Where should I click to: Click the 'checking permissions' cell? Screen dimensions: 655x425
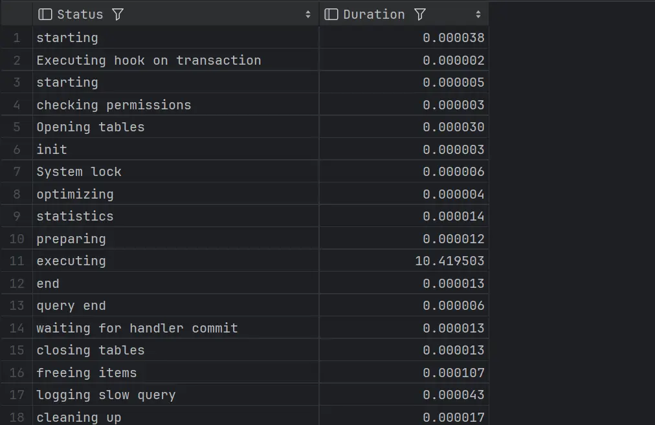coord(114,105)
